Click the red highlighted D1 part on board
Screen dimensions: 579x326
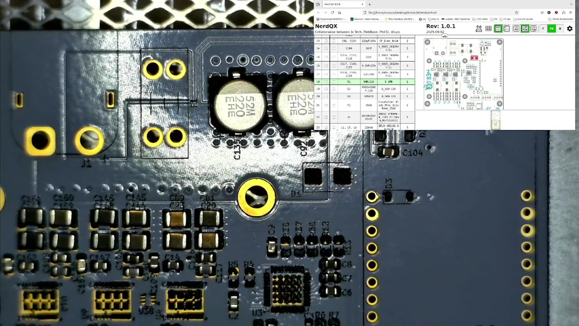pos(474,58)
